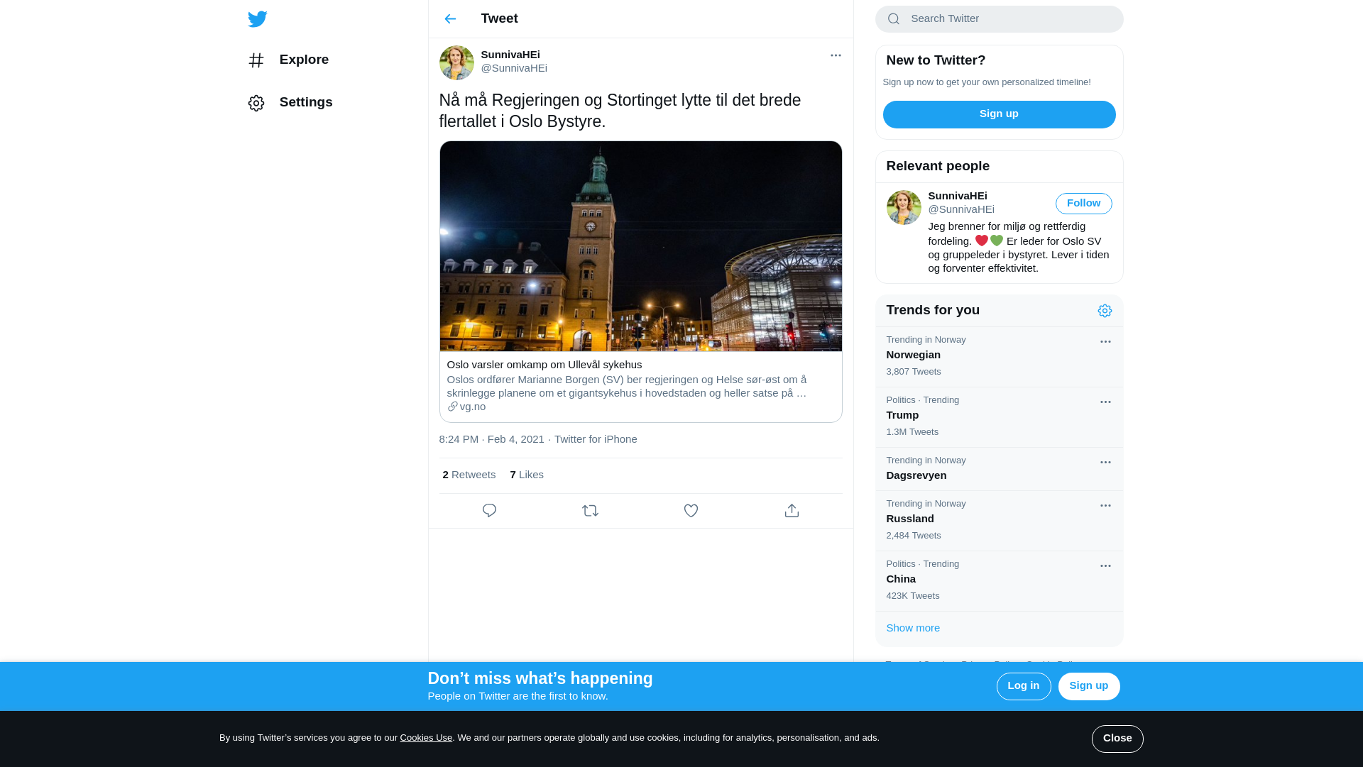The image size is (1363, 767).
Task: Follow the vg.no link
Action: 466,407
